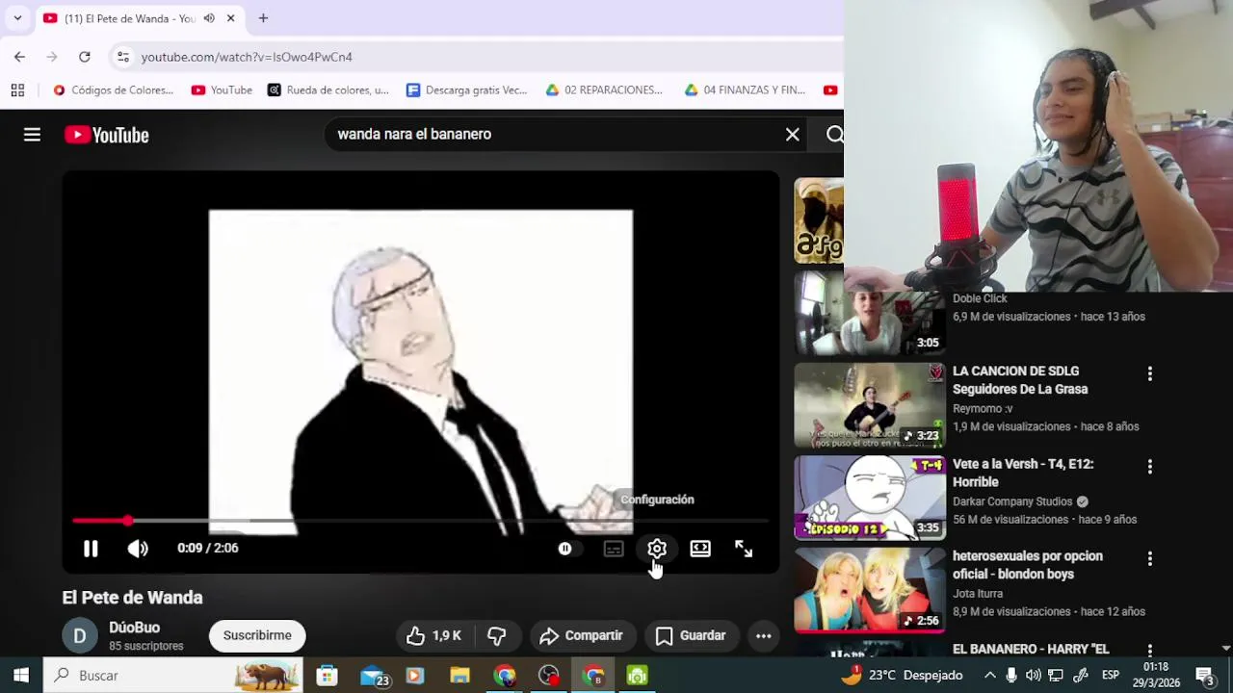The image size is (1233, 693).
Task: Open options for Vete a la Versh
Action: pyautogui.click(x=1149, y=467)
